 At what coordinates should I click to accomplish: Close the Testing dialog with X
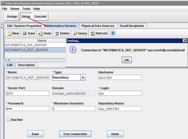185,41
